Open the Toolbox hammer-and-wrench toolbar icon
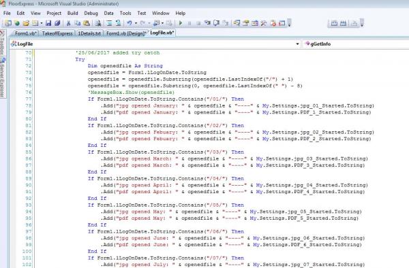409x268 pixels. [x=264, y=23]
